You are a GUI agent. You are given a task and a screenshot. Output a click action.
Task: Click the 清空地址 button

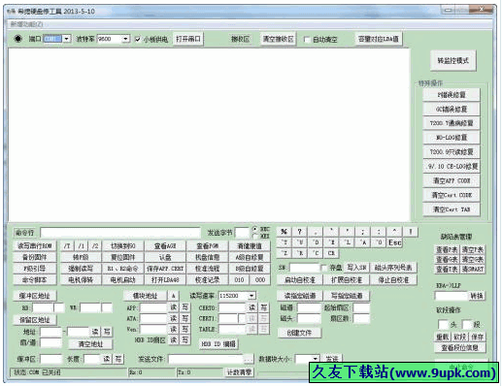pos(90,343)
